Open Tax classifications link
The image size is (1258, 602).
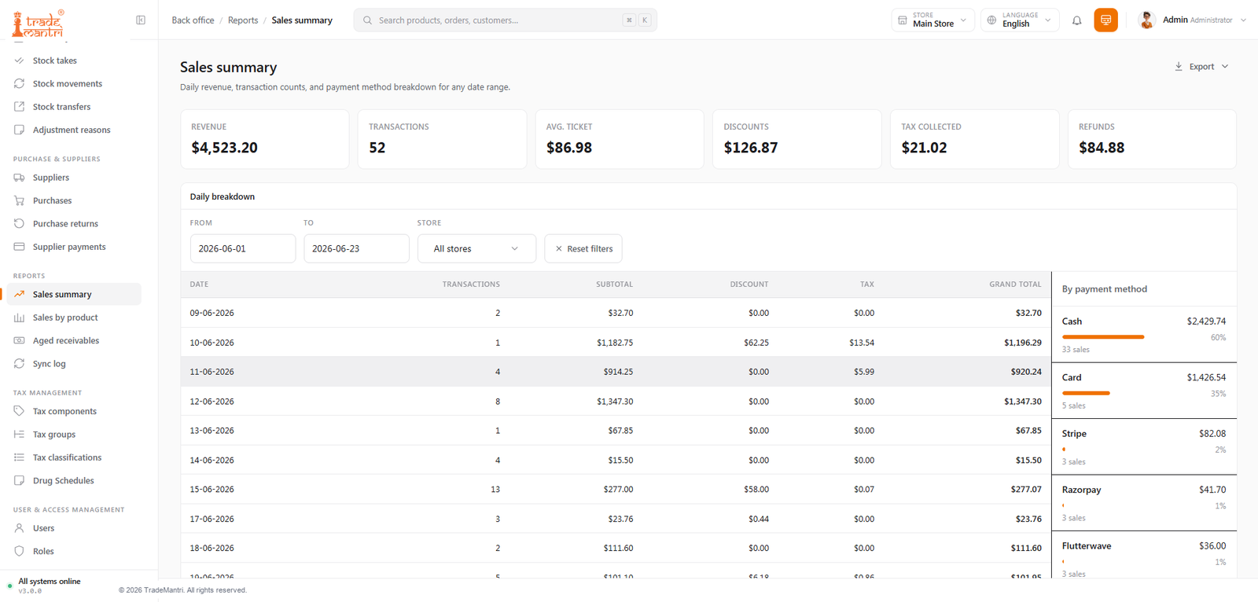point(67,457)
